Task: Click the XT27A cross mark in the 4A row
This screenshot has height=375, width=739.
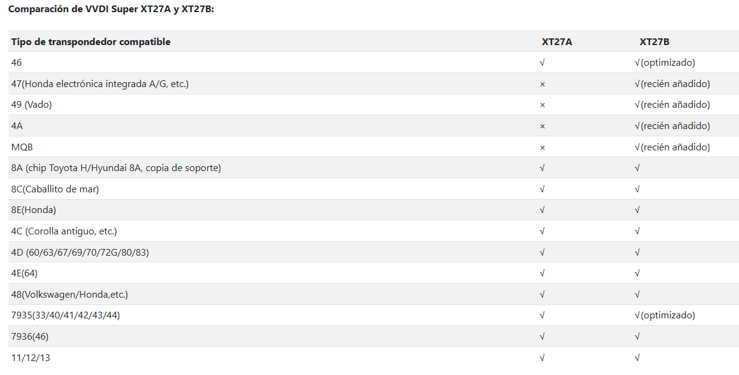Action: (542, 126)
